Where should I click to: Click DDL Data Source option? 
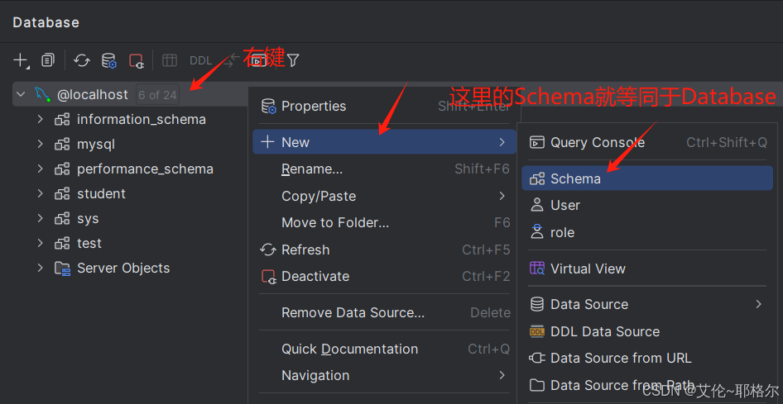(604, 331)
